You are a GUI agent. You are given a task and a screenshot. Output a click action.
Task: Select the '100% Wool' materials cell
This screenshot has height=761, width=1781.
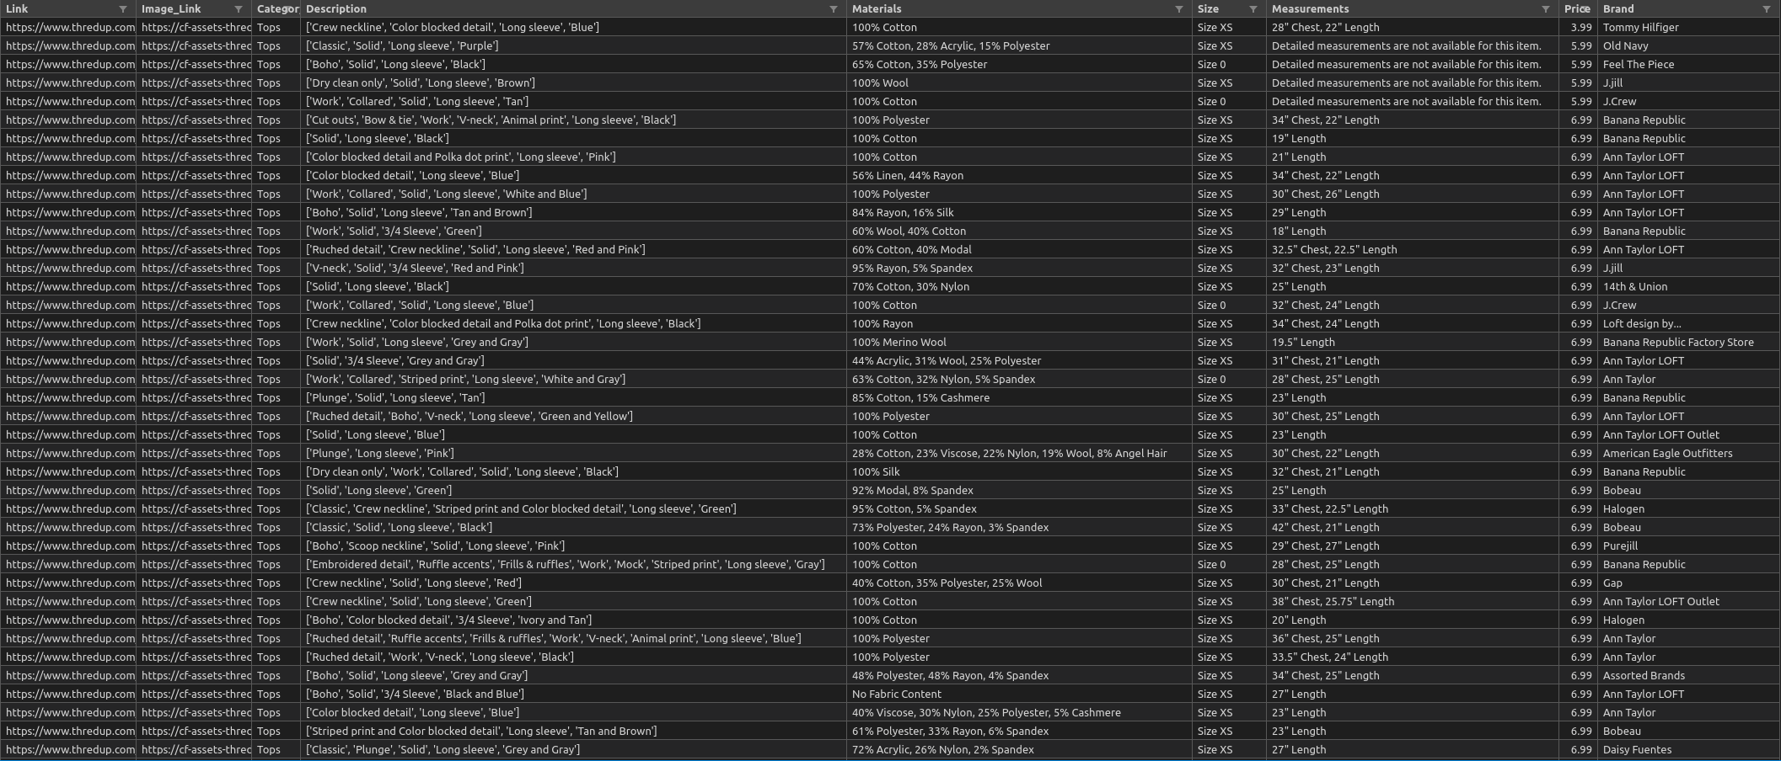1019,83
